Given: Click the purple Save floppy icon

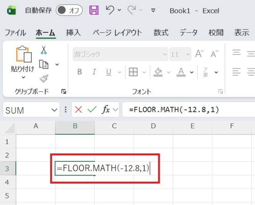Looking at the screenshot, I should 94,10.
